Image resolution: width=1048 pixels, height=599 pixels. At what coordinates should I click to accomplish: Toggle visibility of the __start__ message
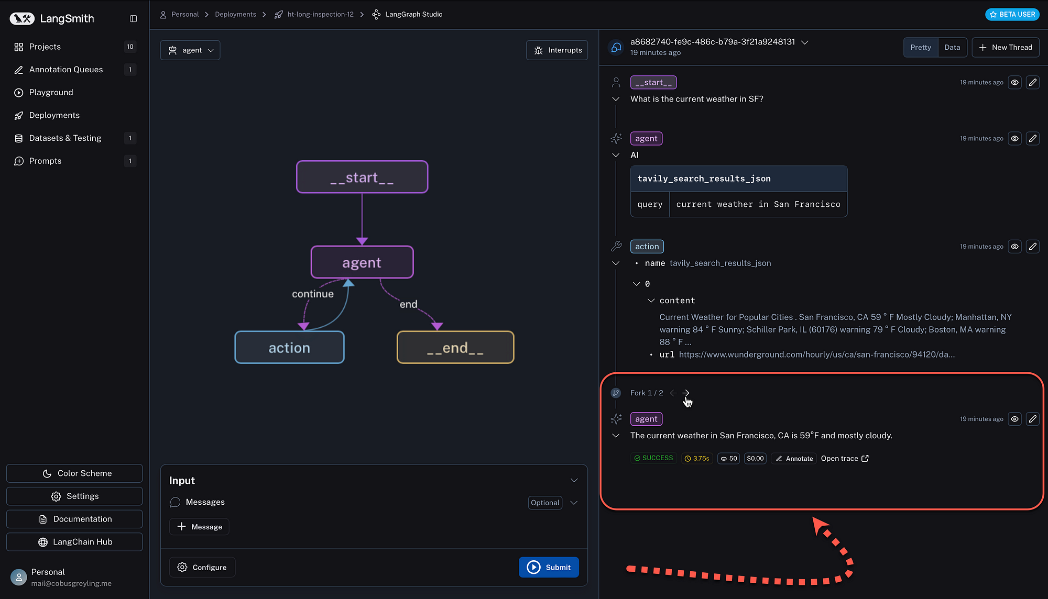(x=1014, y=82)
